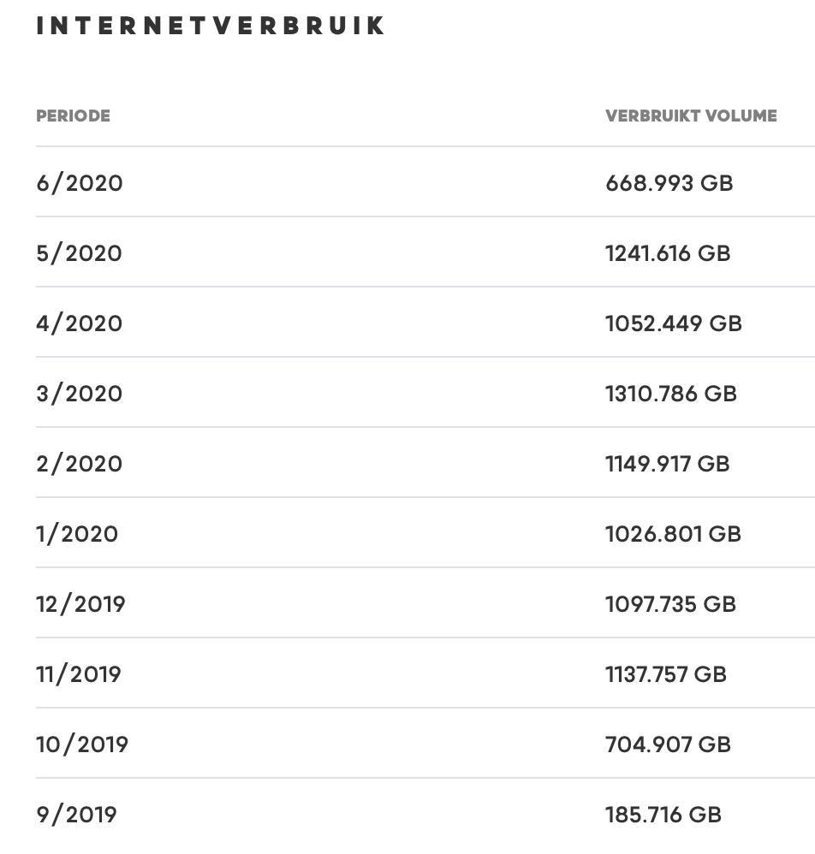The width and height of the screenshot is (815, 854).
Task: Select the 6/2020 period row
Action: [80, 183]
